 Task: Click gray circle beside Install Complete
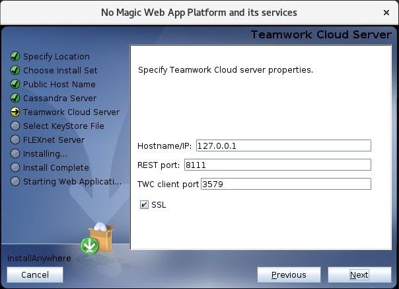pos(15,167)
